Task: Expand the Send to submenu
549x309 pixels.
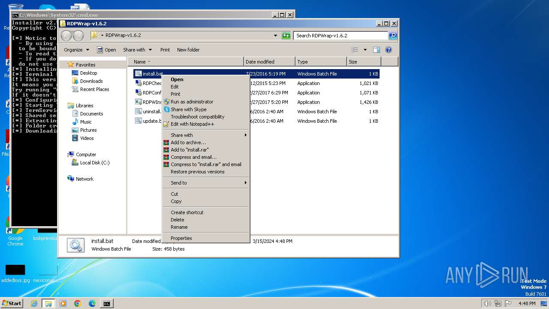Action: [206, 183]
